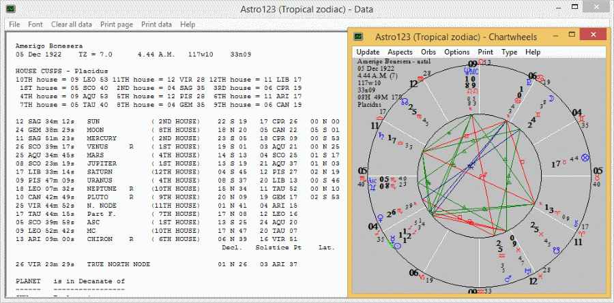Click the North Node glyph in chart
The width and height of the screenshot is (614, 303).
(x=404, y=101)
